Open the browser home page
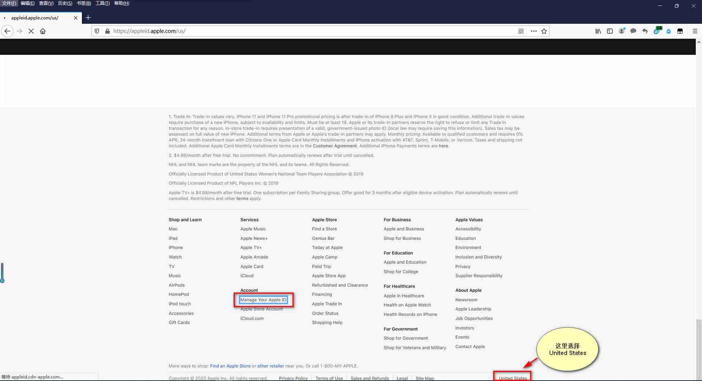 click(43, 31)
